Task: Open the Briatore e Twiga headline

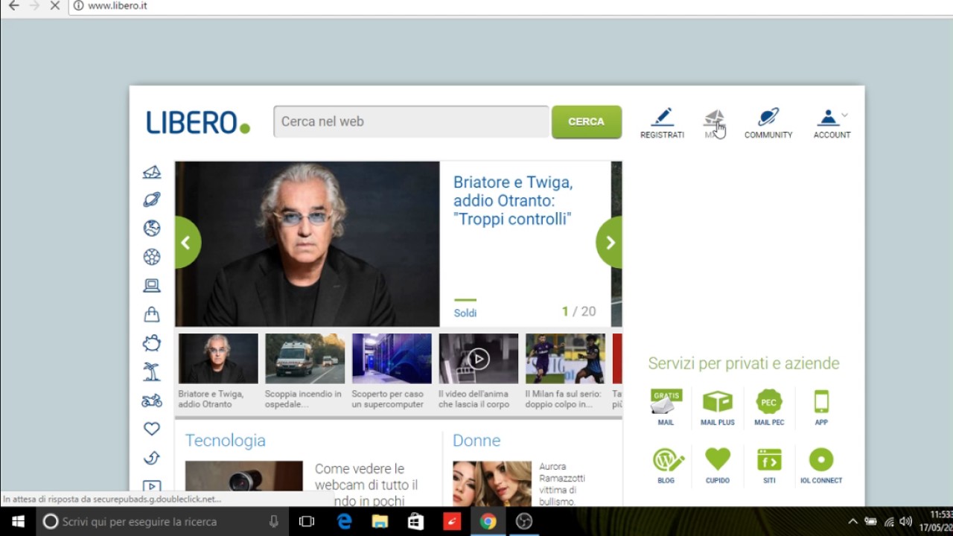Action: click(x=513, y=200)
